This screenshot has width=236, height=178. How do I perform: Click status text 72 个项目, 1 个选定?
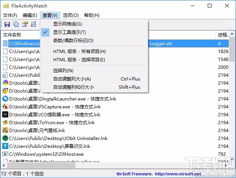pos(22,174)
